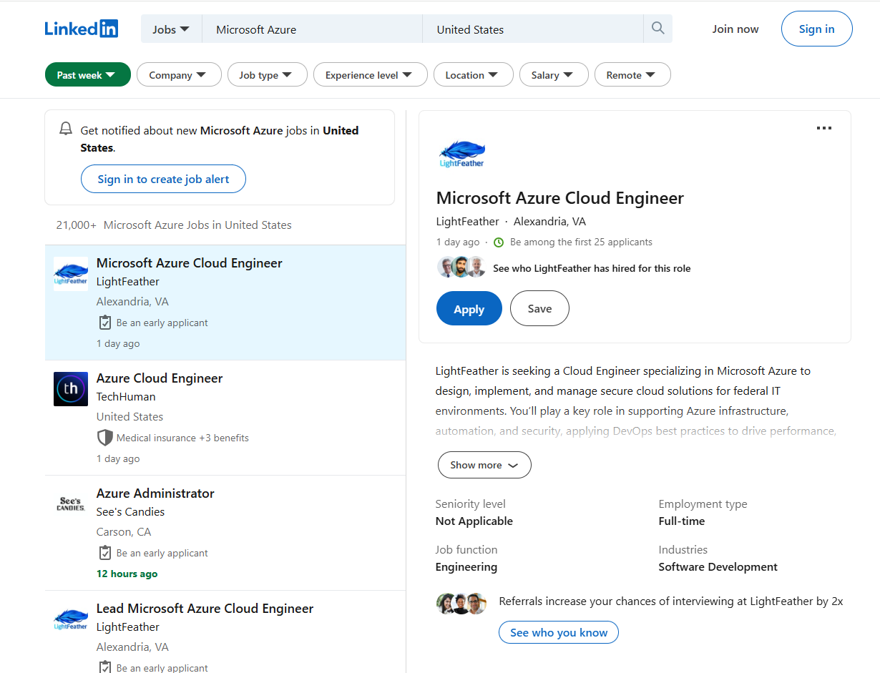
Task: Open the Salary filter dropdown
Action: pyautogui.click(x=554, y=74)
